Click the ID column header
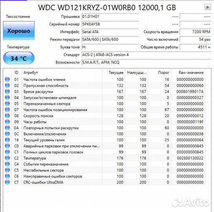The width and height of the screenshot is (214, 212). (16, 73)
